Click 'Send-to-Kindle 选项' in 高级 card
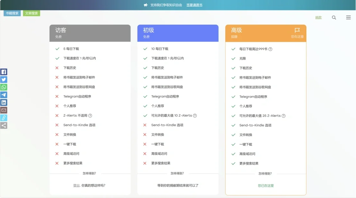The width and height of the screenshot is (356, 198). (255, 125)
